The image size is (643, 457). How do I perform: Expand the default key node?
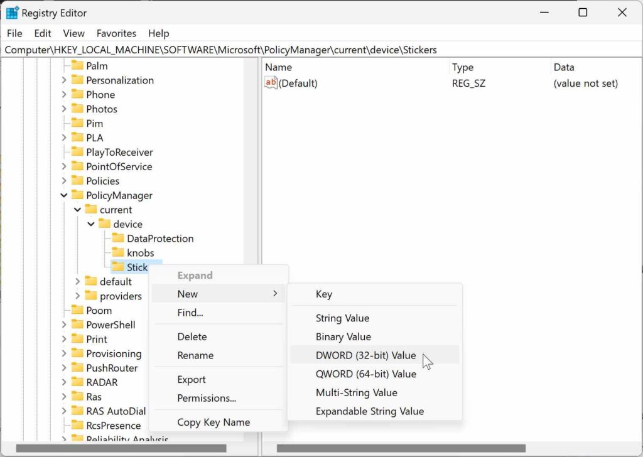77,282
